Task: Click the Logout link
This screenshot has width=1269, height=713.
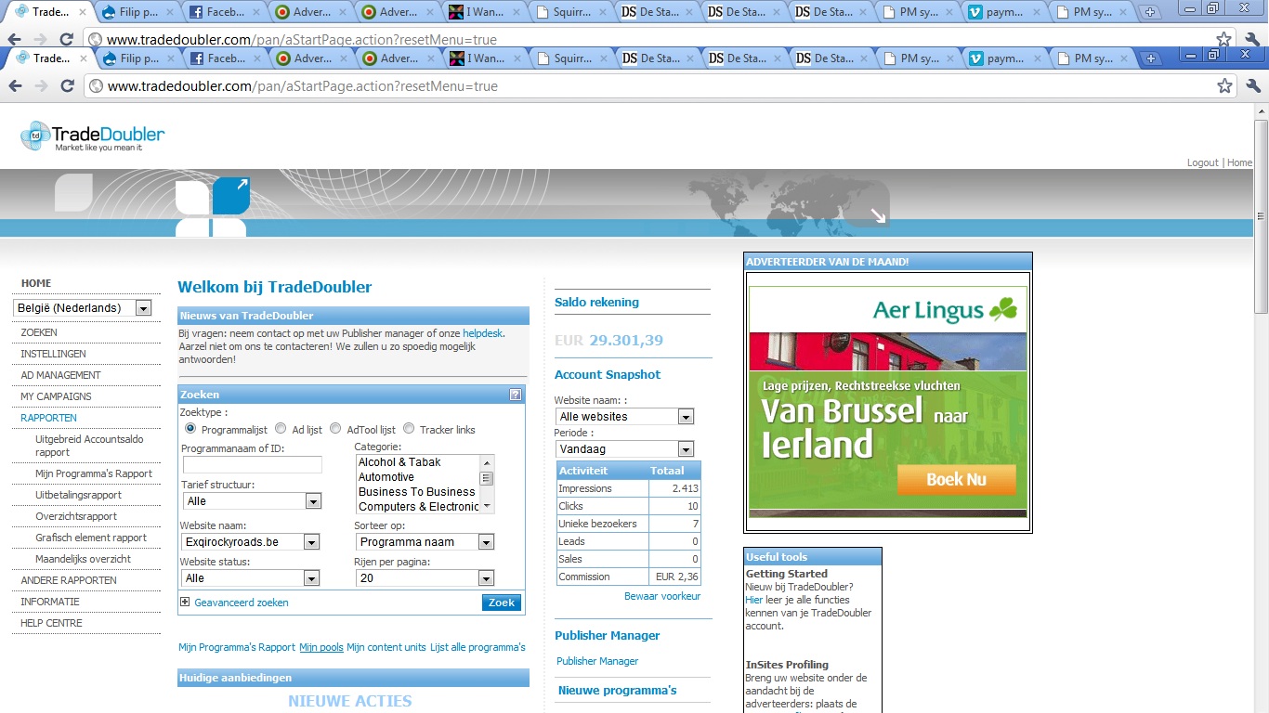Action: tap(1202, 162)
